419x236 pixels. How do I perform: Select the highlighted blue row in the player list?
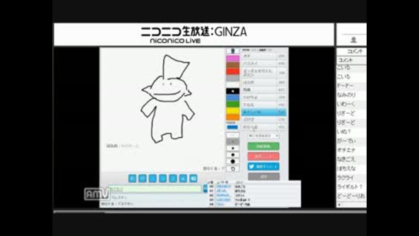click(x=264, y=112)
